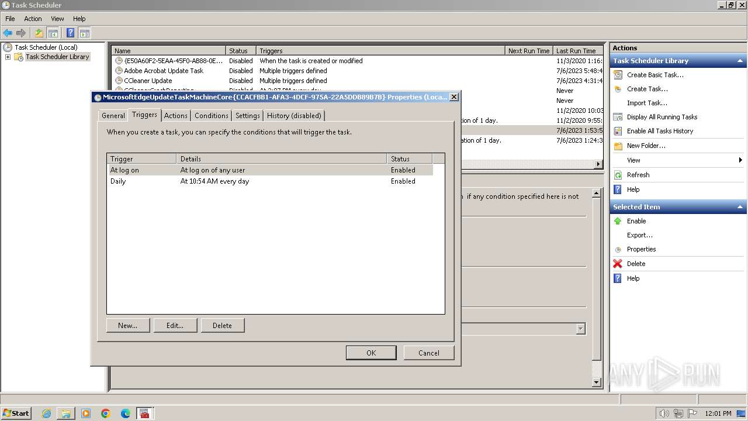Open the Action menu
The width and height of the screenshot is (748, 421).
click(x=33, y=19)
